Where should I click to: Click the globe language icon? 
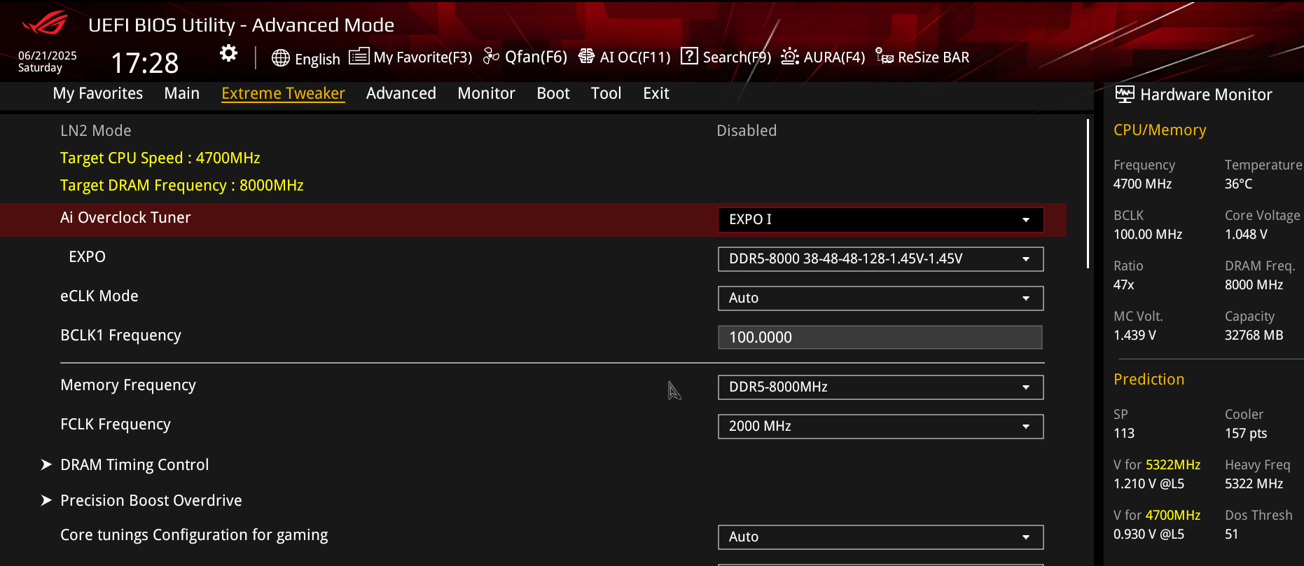coord(281,57)
